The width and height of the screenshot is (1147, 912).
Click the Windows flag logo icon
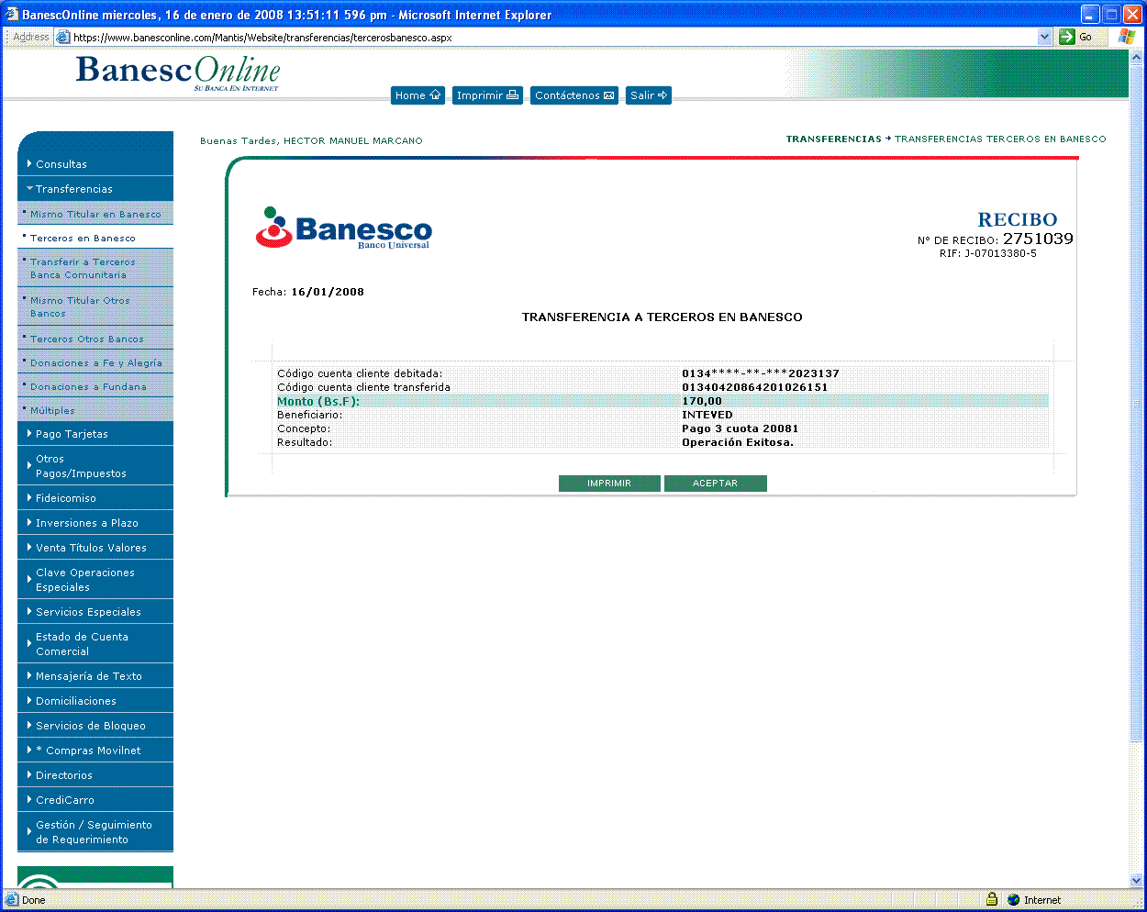pyautogui.click(x=1126, y=37)
